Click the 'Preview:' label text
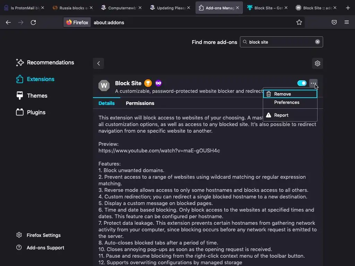This screenshot has height=266, width=355. tap(109, 144)
